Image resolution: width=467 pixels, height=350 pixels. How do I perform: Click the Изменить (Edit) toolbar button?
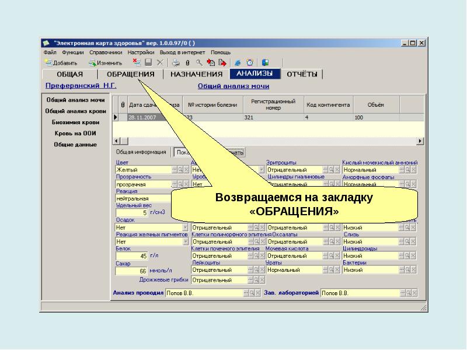coord(105,62)
